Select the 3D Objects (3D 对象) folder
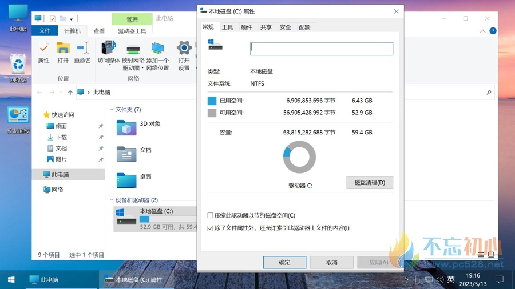The width and height of the screenshot is (515, 289). 138,127
